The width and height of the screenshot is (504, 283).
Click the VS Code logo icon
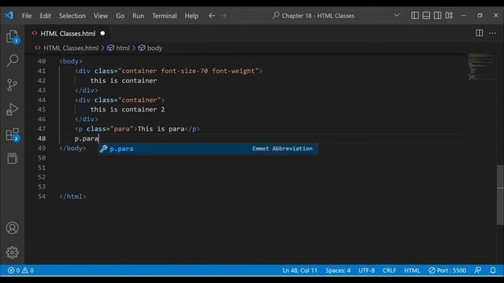click(x=9, y=15)
